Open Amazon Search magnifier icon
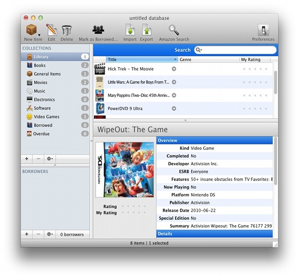Image resolution: width=299 pixels, height=278 pixels. point(174,30)
